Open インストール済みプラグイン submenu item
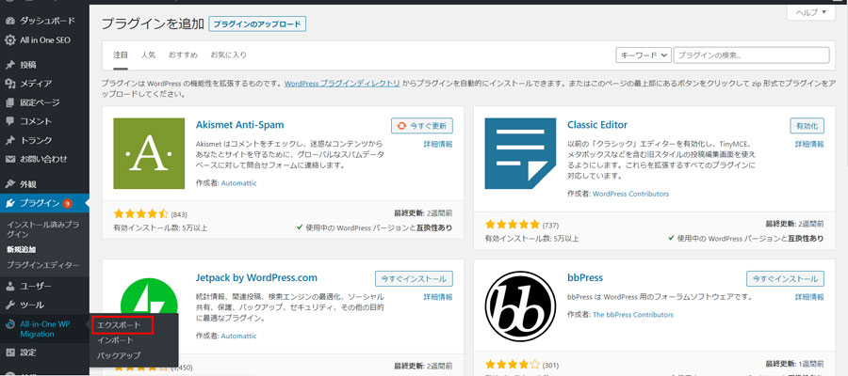The image size is (848, 376). [42, 228]
